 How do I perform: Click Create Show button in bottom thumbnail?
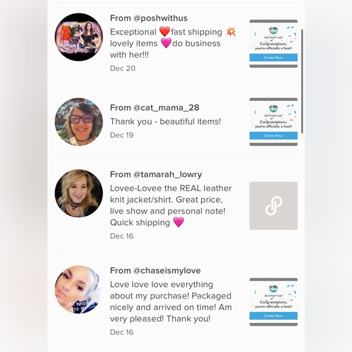[x=274, y=316]
